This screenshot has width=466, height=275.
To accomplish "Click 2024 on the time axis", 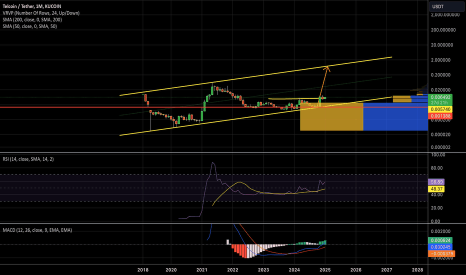I will coord(294,270).
